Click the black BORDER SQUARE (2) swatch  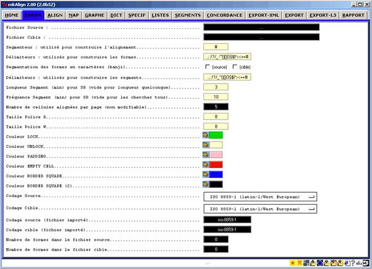pyautogui.click(x=216, y=184)
